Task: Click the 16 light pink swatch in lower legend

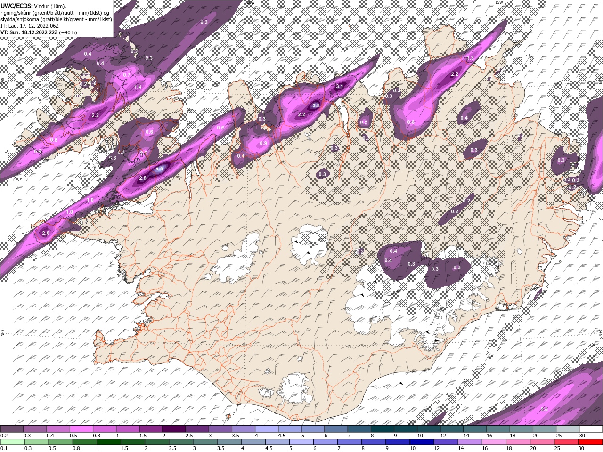Action: [494, 442]
